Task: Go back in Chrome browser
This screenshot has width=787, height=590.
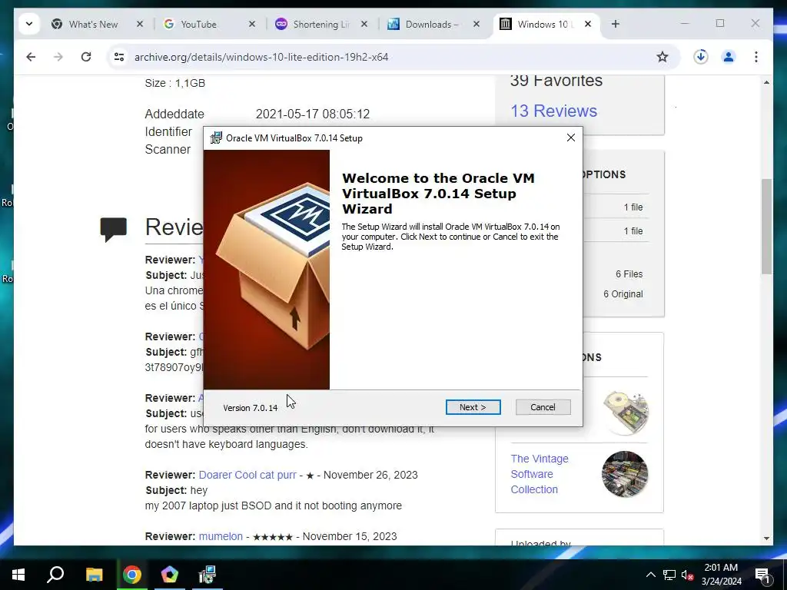Action: [x=31, y=57]
